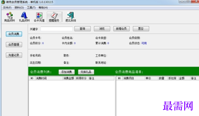The height and width of the screenshot is (116, 199).
Task: Open the 充值记录 sidebar button
Action: click(x=14, y=55)
